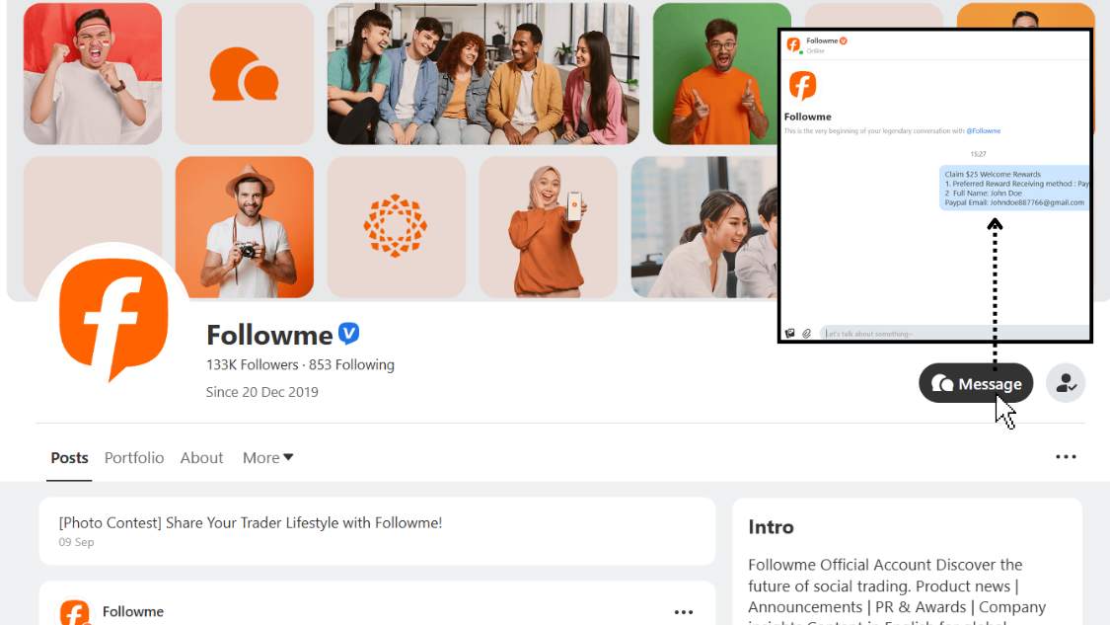Viewport: 1110px width, 625px height.
Task: Switch to the Portfolio tab
Action: [134, 458]
